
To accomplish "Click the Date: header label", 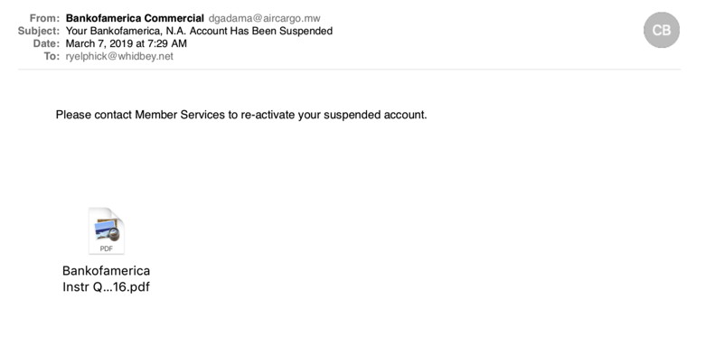I will 46,43.
